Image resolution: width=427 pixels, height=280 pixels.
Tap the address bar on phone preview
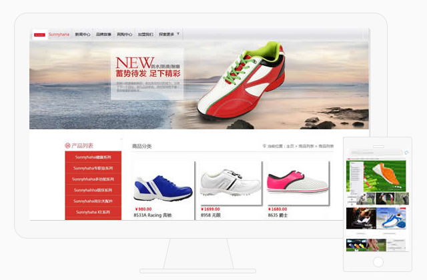375,153
